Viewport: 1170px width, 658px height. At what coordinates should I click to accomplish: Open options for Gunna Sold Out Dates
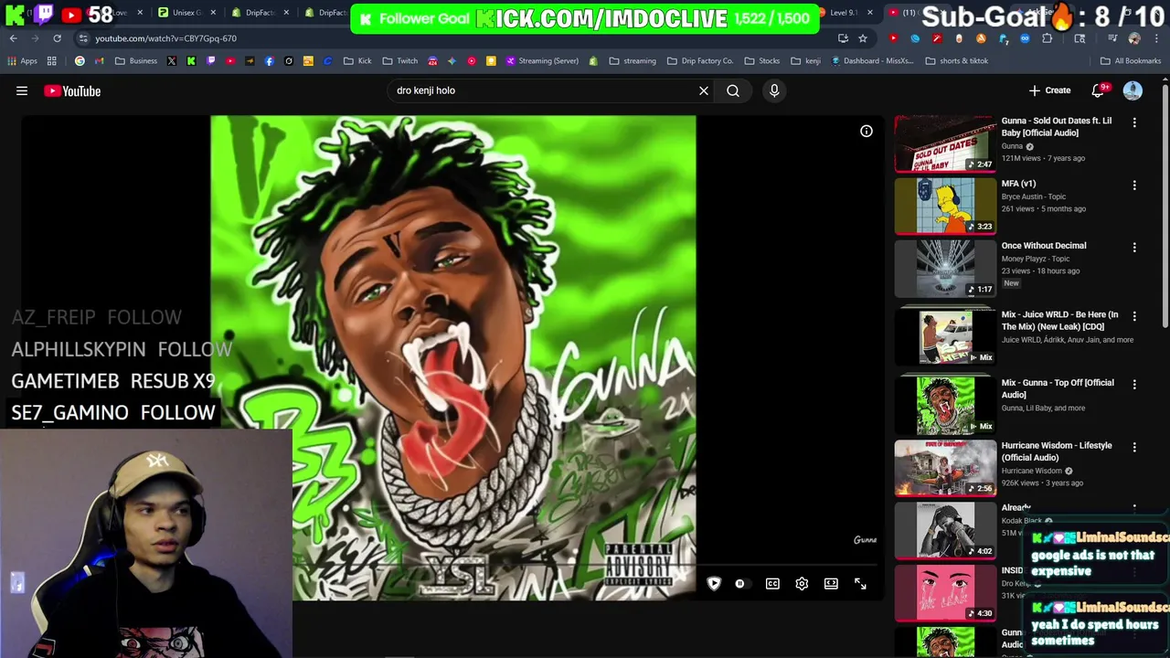(1134, 122)
